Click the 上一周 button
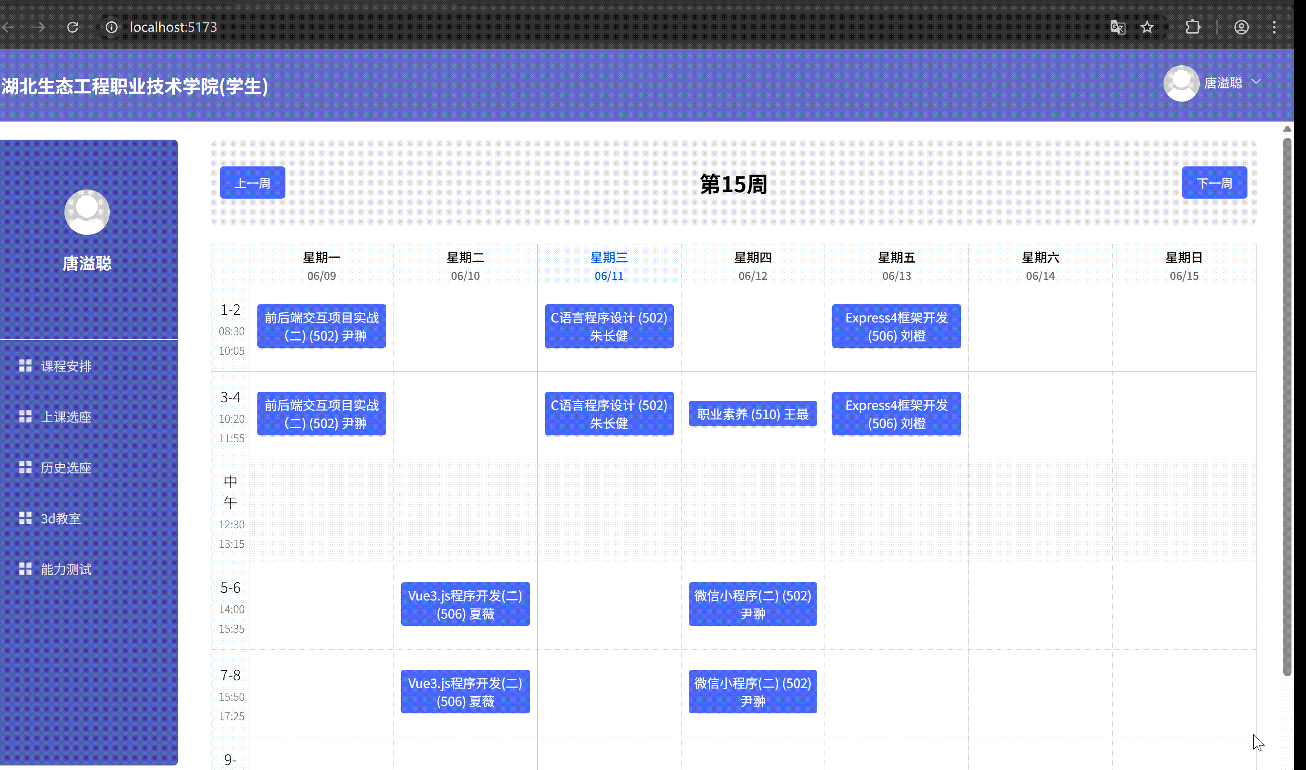Image resolution: width=1306 pixels, height=770 pixels. pyautogui.click(x=252, y=183)
